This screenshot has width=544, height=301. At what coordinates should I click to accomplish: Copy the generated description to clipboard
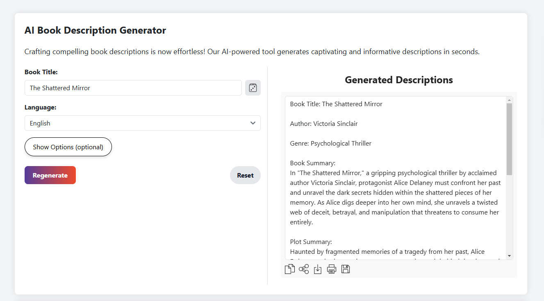pos(290,269)
